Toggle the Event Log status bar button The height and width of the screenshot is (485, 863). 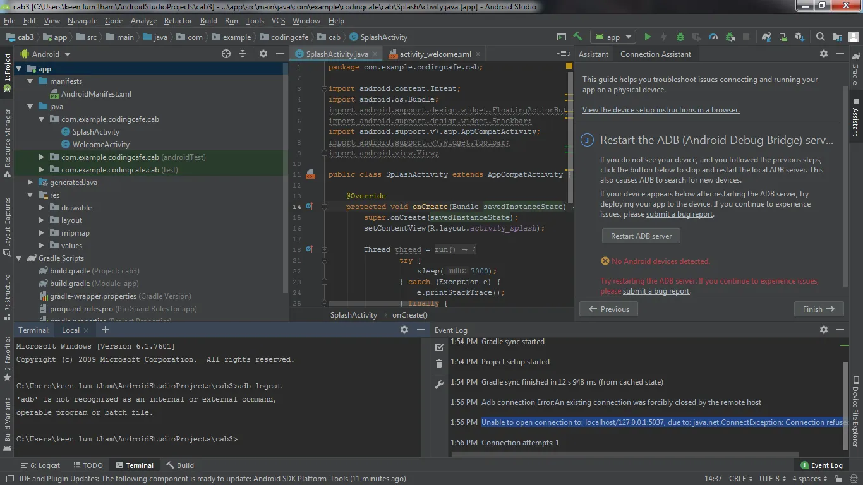(821, 465)
